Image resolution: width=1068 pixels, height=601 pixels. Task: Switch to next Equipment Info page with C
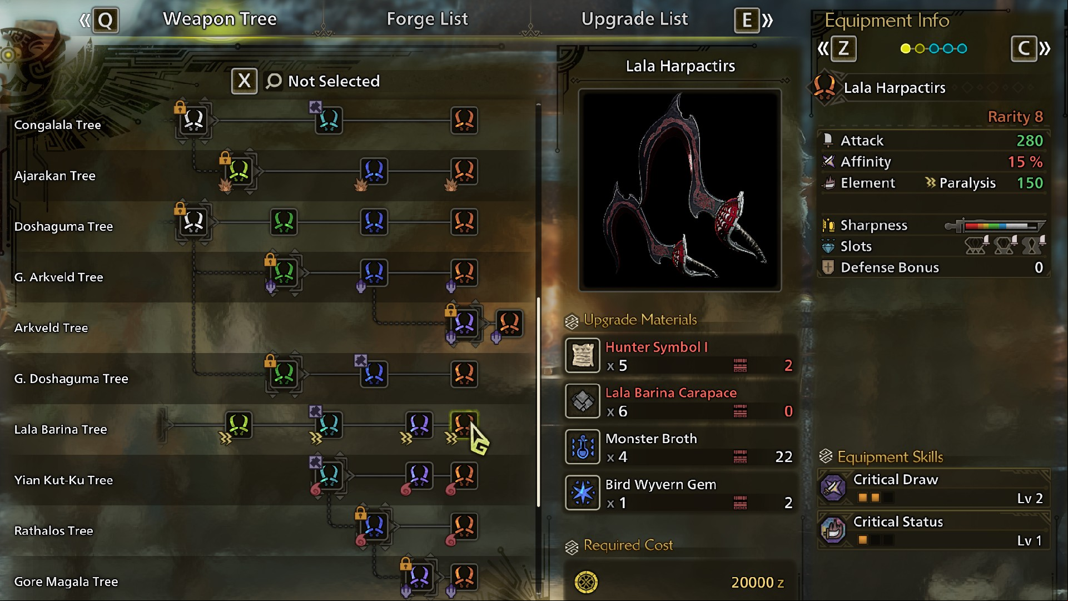(1024, 49)
